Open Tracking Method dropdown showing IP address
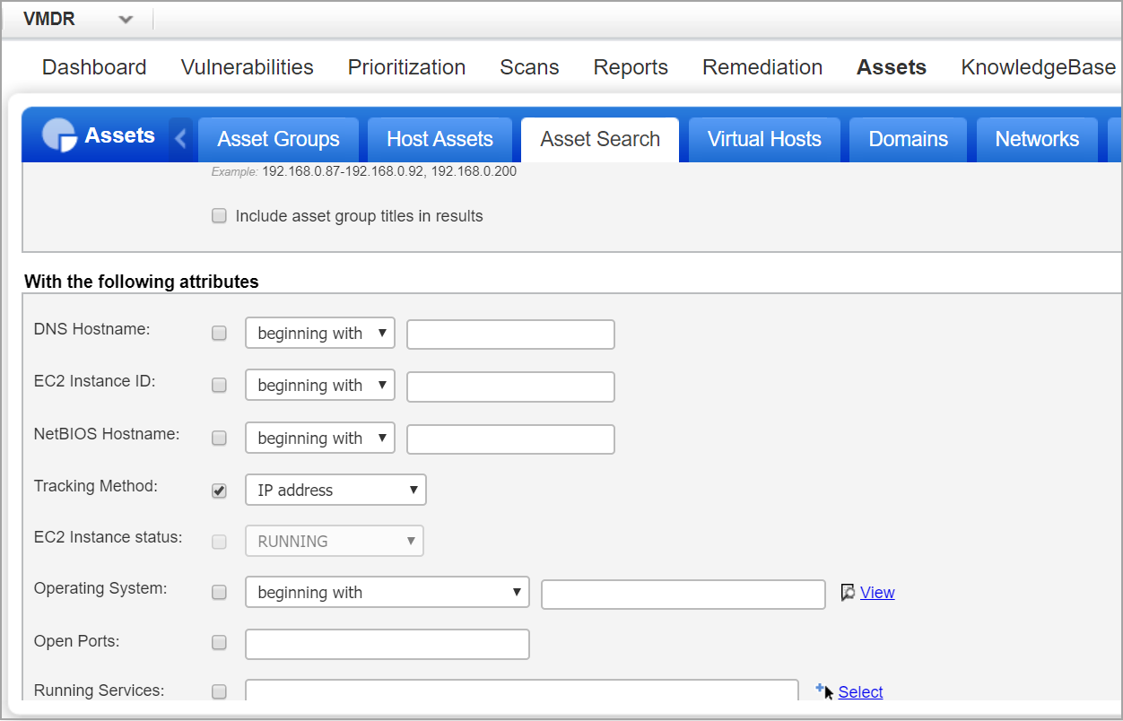The image size is (1123, 721). pyautogui.click(x=335, y=491)
